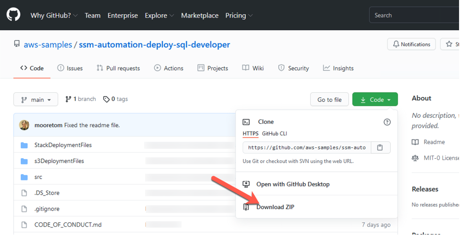Open the Projects tab
This screenshot has width=460, height=235.
click(x=213, y=68)
